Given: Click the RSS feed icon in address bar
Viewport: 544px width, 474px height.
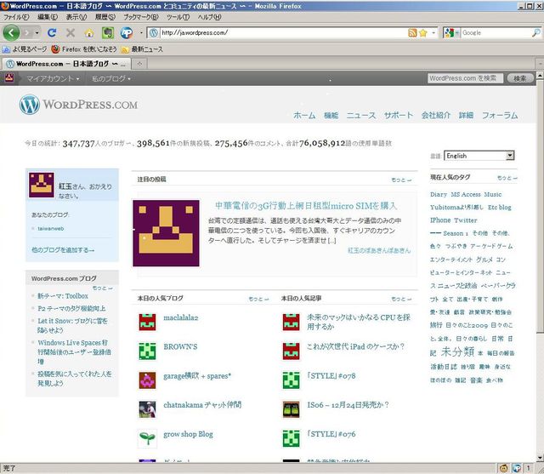Looking at the screenshot, I should tap(412, 32).
